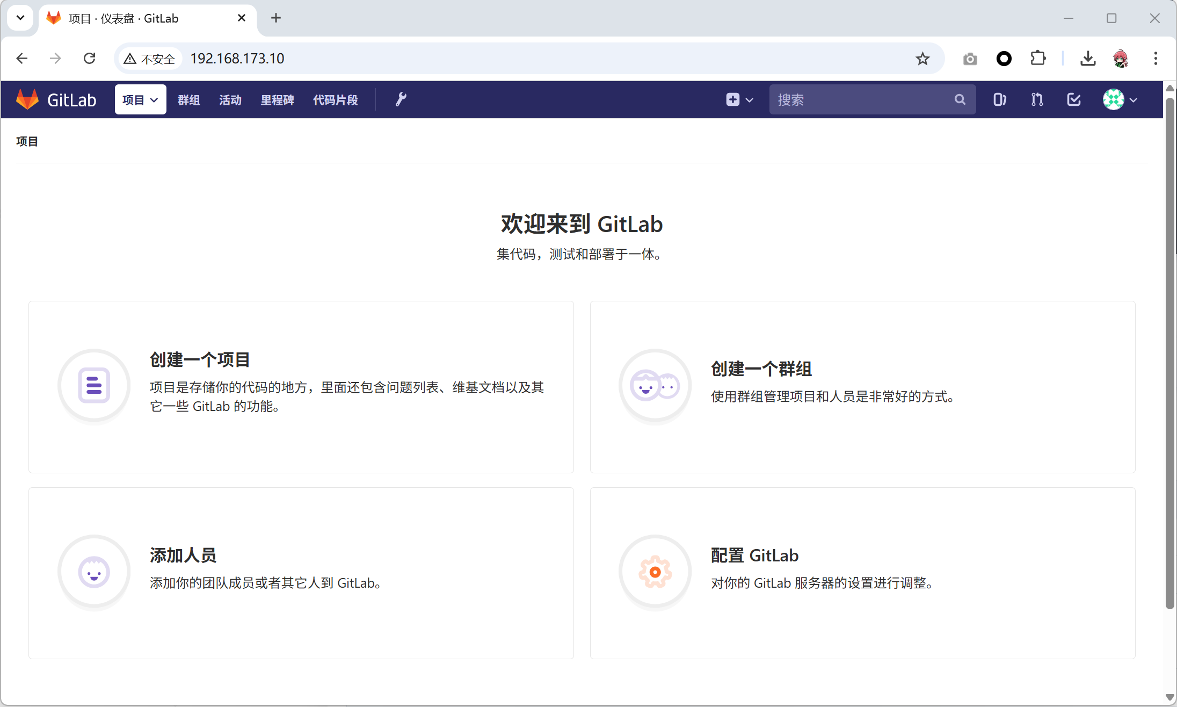Click the 创建一个群组 link

[761, 369]
